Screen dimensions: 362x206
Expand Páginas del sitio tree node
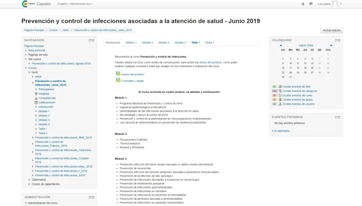[26, 55]
